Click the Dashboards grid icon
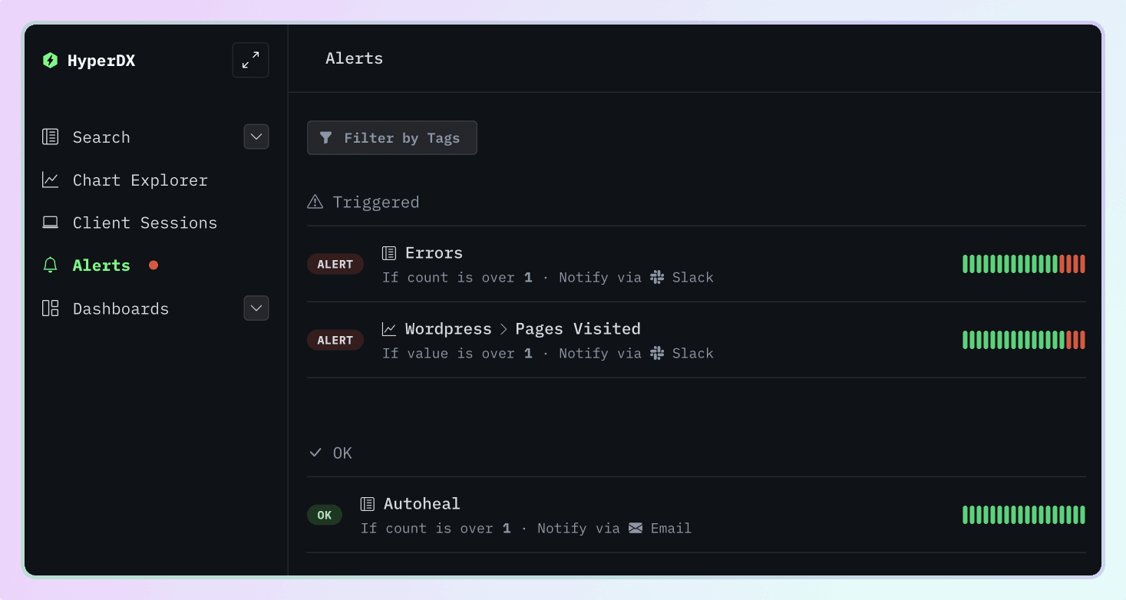Viewport: 1126px width, 600px height. pyautogui.click(x=50, y=308)
